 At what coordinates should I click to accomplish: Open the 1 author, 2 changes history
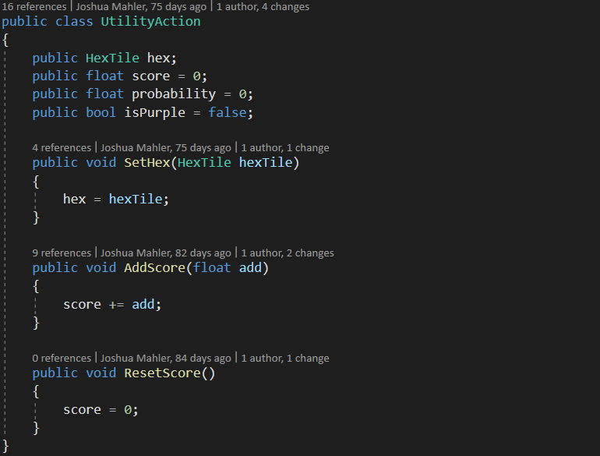point(288,253)
